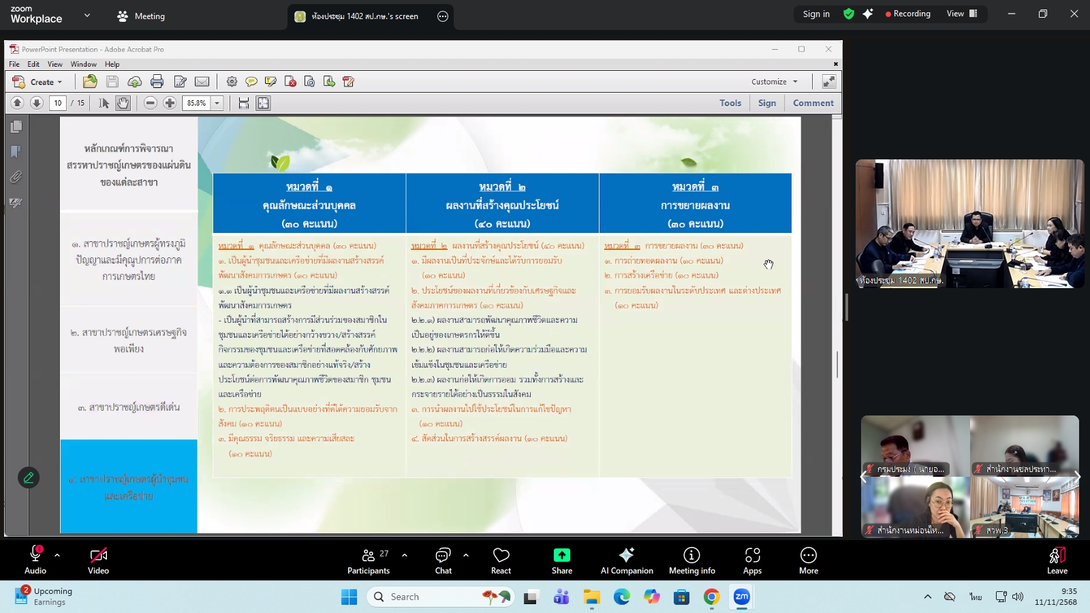
Task: Click the Sign in button
Action: coord(816,14)
